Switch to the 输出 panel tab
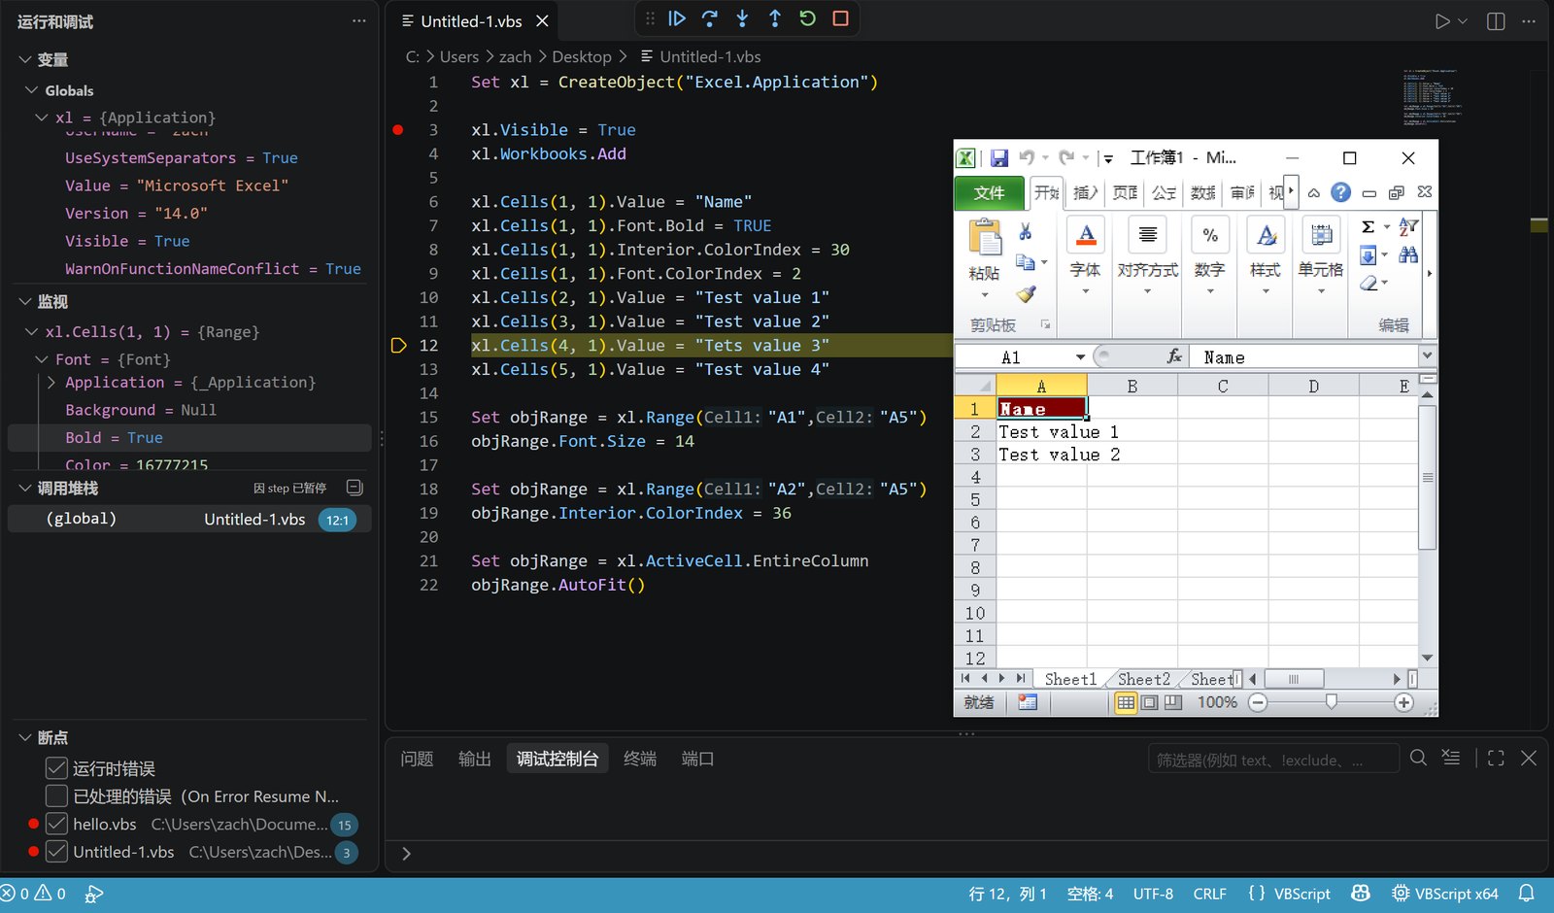This screenshot has height=913, width=1554. click(475, 759)
